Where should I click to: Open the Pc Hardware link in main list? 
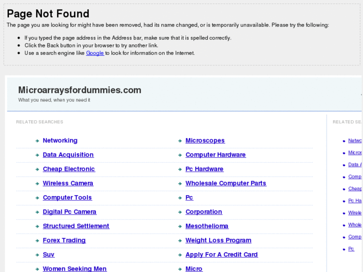click(204, 169)
